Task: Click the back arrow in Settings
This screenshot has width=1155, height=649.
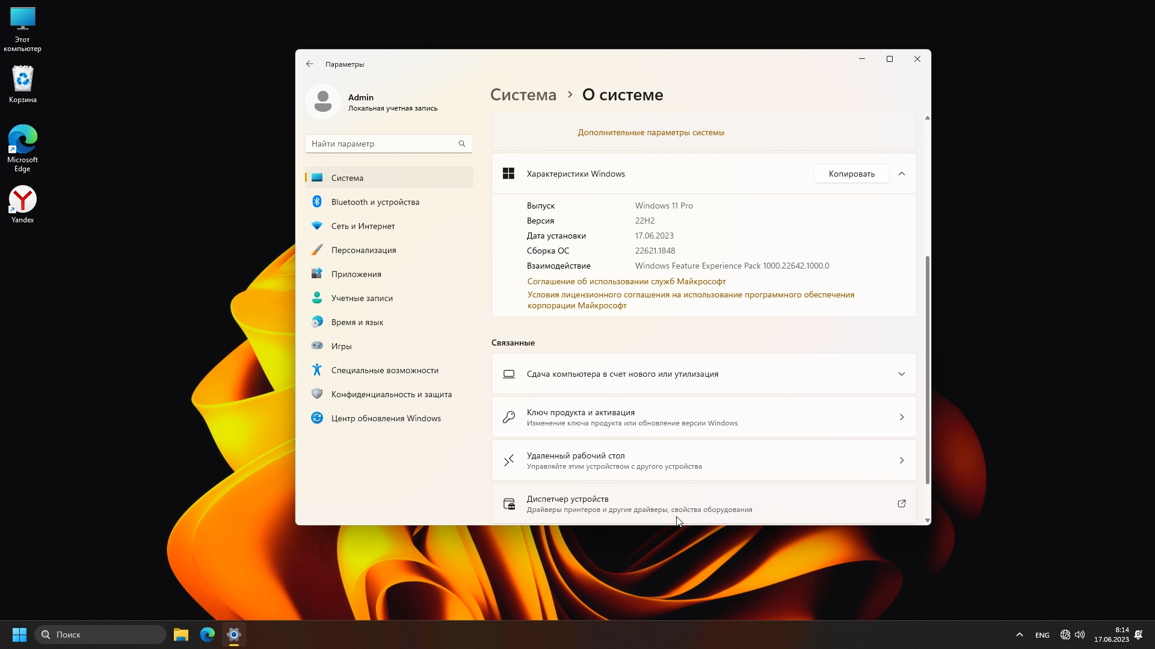Action: pyautogui.click(x=310, y=64)
